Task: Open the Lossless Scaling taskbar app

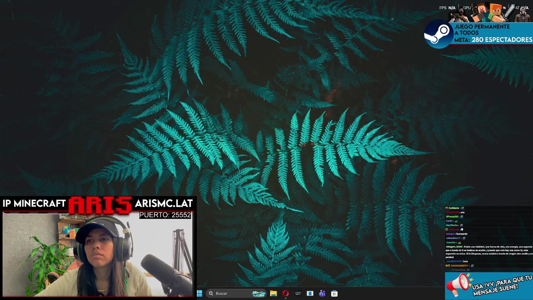Action: tap(298, 293)
